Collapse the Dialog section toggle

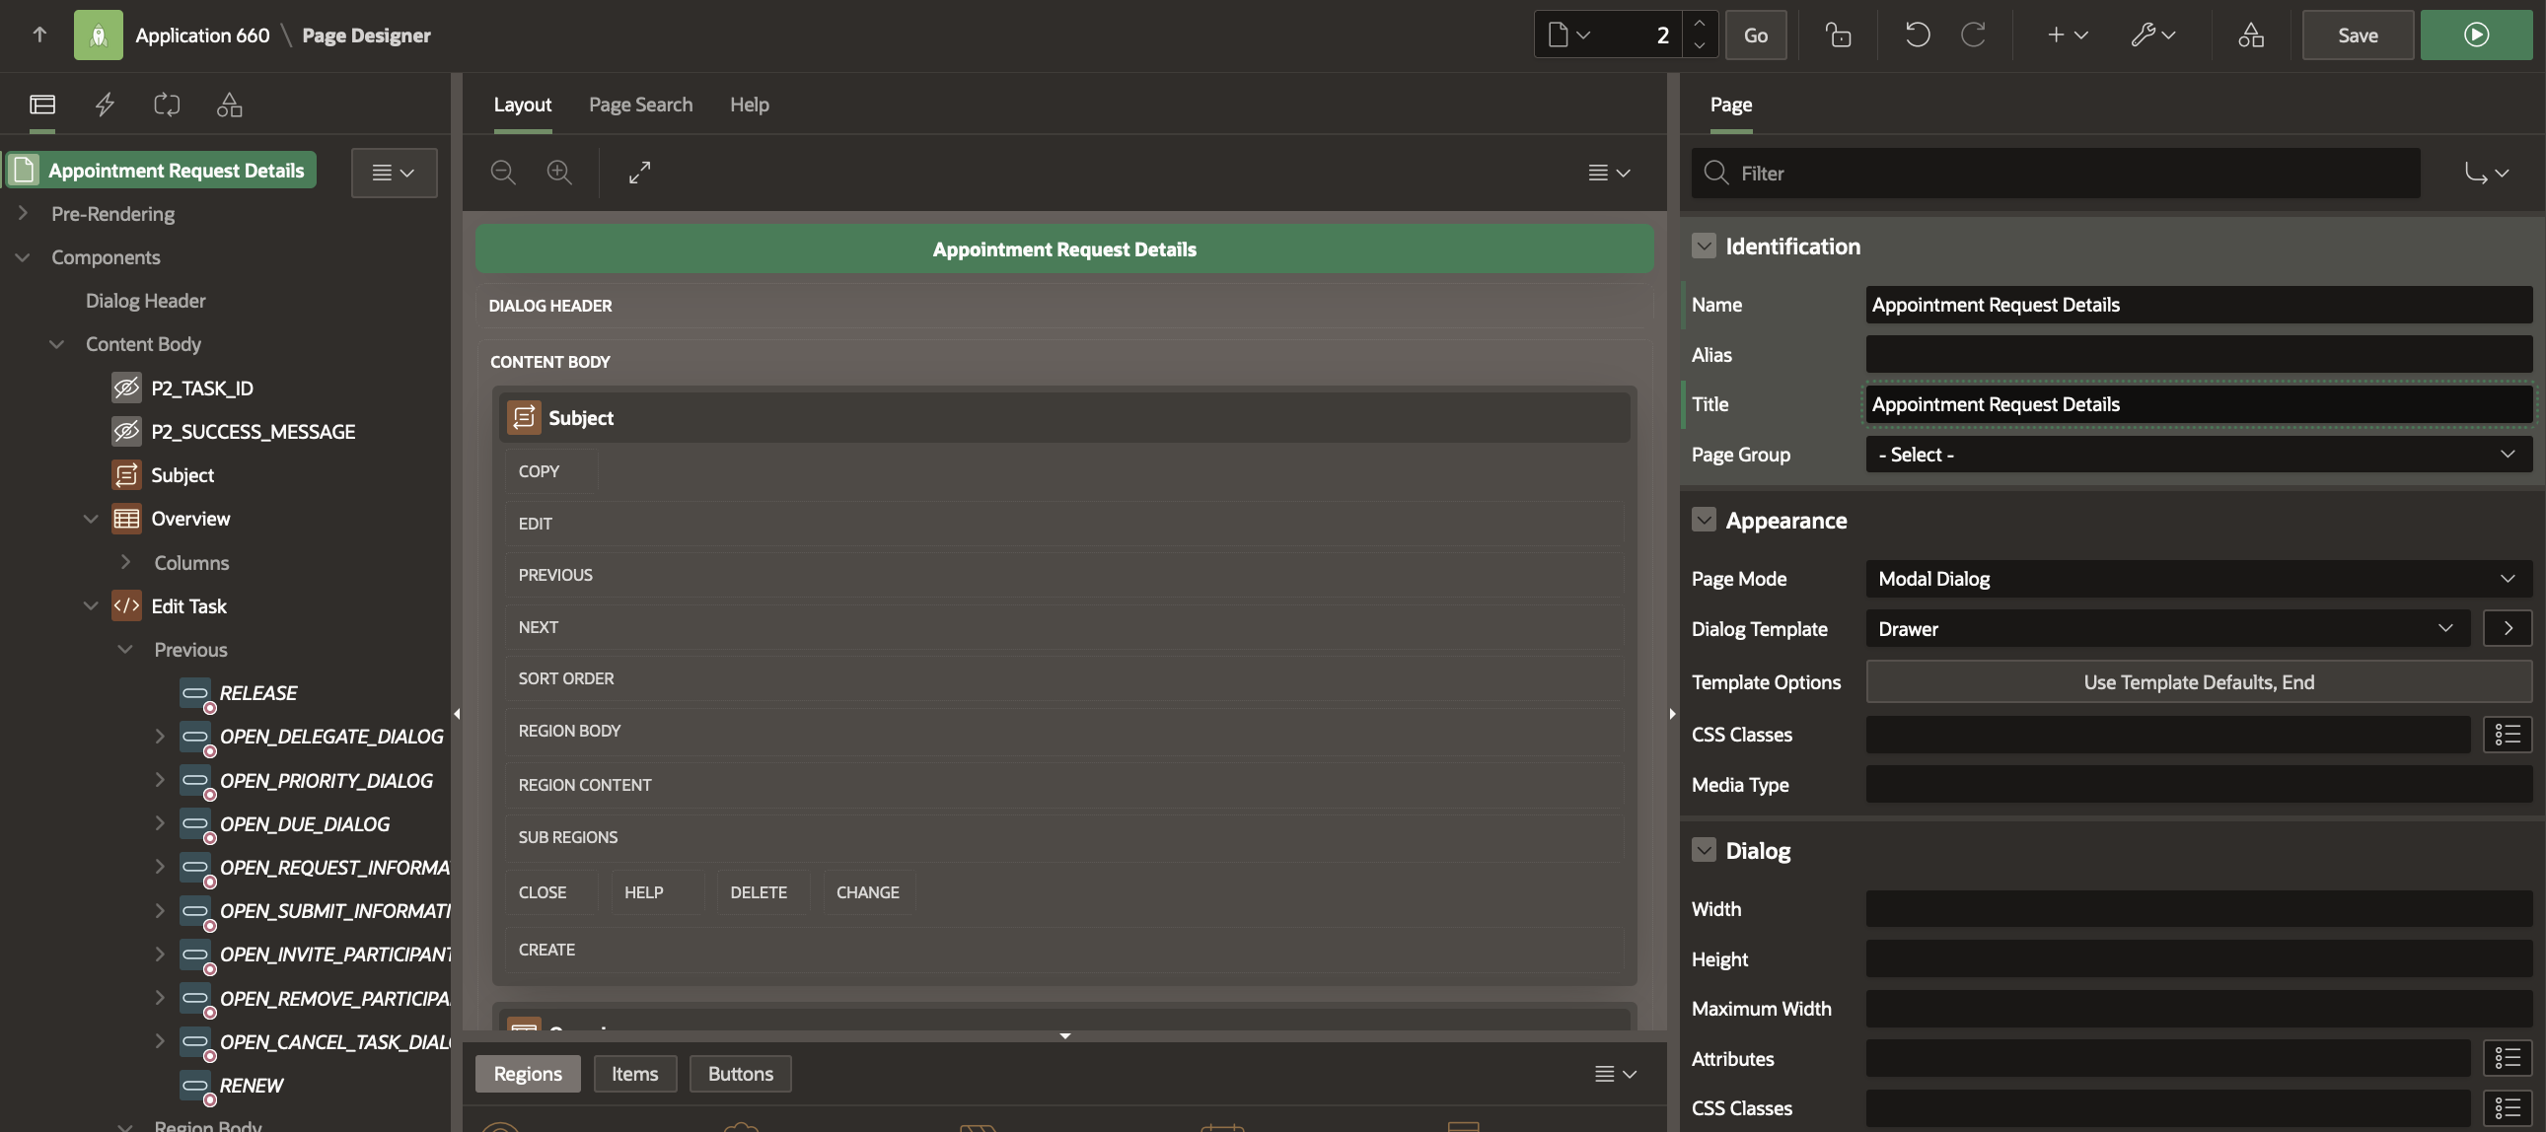click(1703, 850)
